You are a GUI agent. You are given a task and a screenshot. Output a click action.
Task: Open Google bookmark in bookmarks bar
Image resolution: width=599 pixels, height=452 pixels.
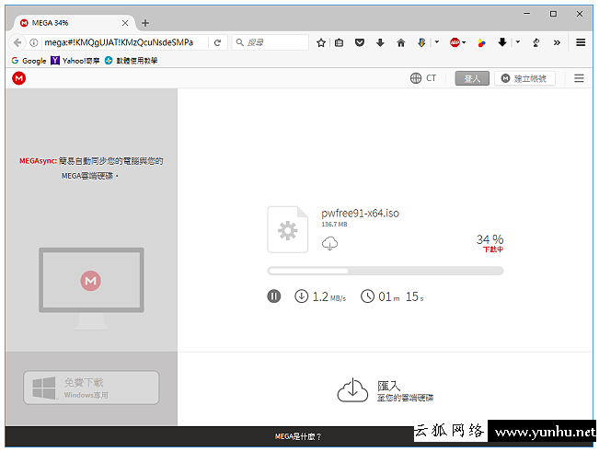click(x=29, y=61)
